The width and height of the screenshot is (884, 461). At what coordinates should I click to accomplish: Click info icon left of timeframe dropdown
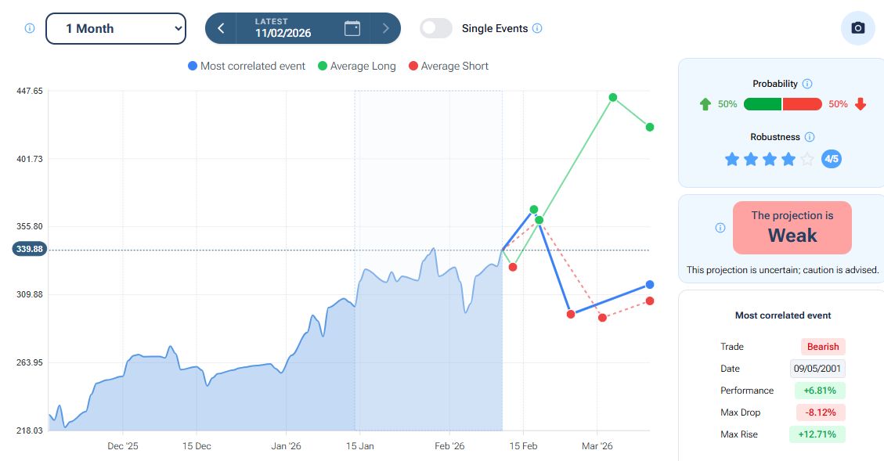[x=30, y=28]
